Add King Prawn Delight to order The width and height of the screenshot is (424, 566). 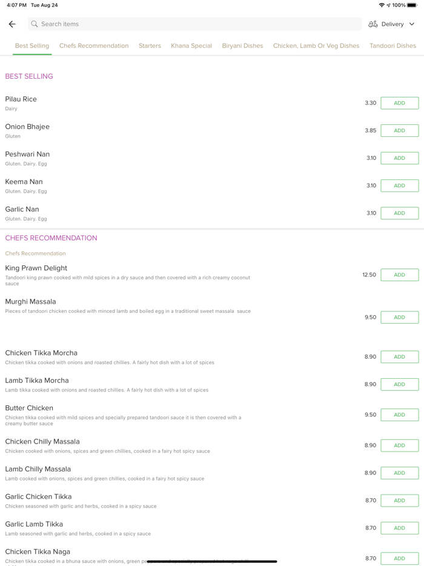coord(399,275)
